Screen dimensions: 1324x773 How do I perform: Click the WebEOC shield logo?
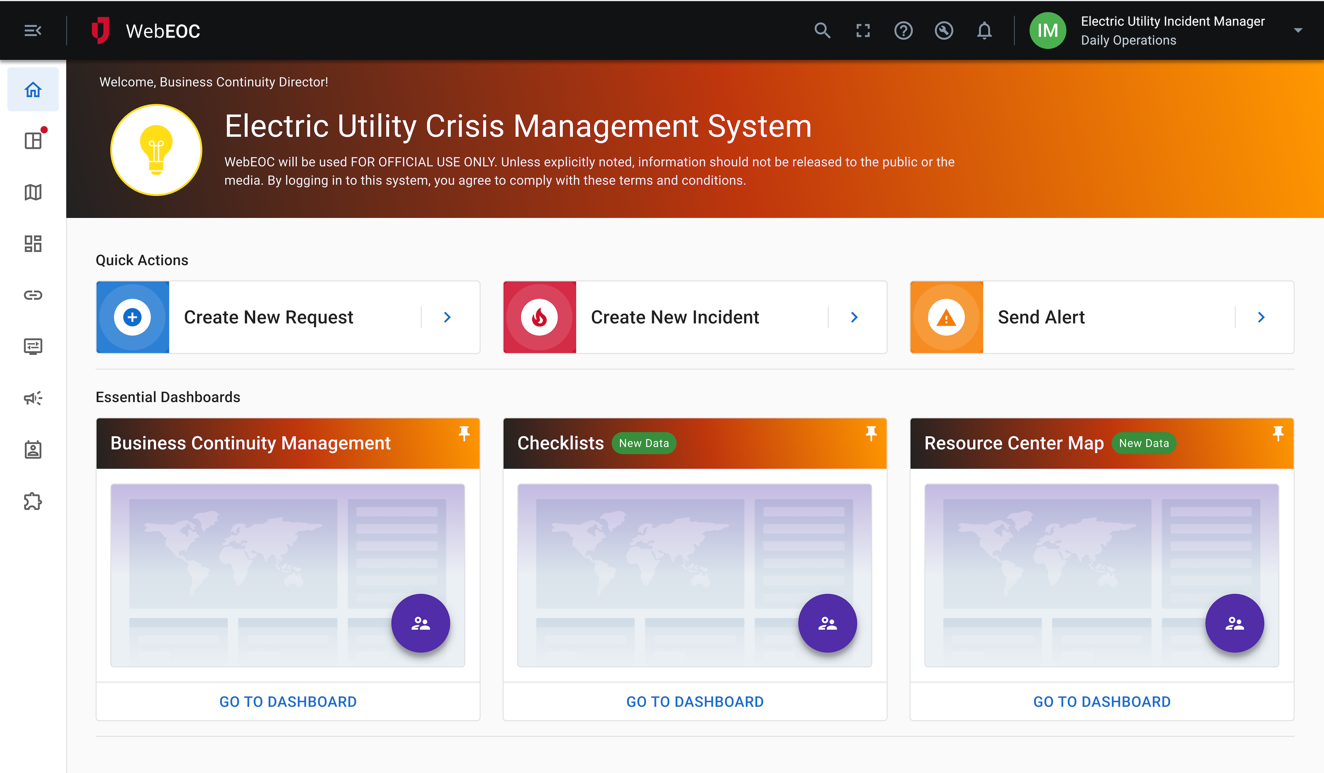tap(100, 31)
